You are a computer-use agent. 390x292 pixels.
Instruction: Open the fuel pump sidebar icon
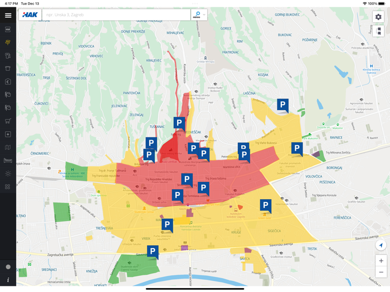click(8, 56)
